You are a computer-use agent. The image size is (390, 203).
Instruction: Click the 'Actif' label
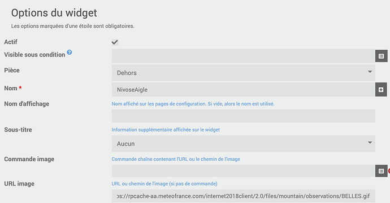coord(11,42)
